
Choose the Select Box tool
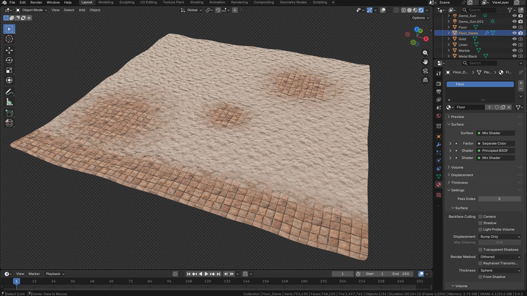pyautogui.click(x=9, y=29)
